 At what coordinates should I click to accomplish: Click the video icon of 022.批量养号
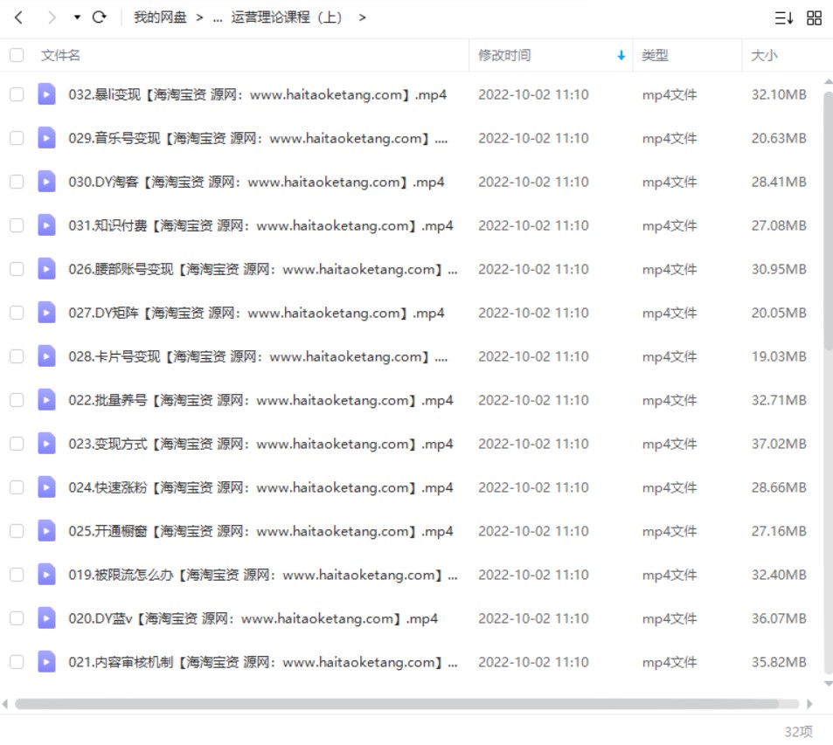click(46, 400)
